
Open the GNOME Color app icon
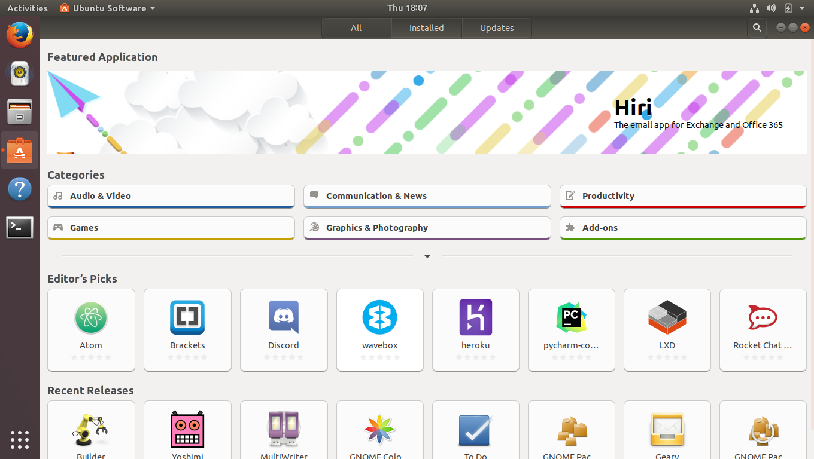coord(380,429)
